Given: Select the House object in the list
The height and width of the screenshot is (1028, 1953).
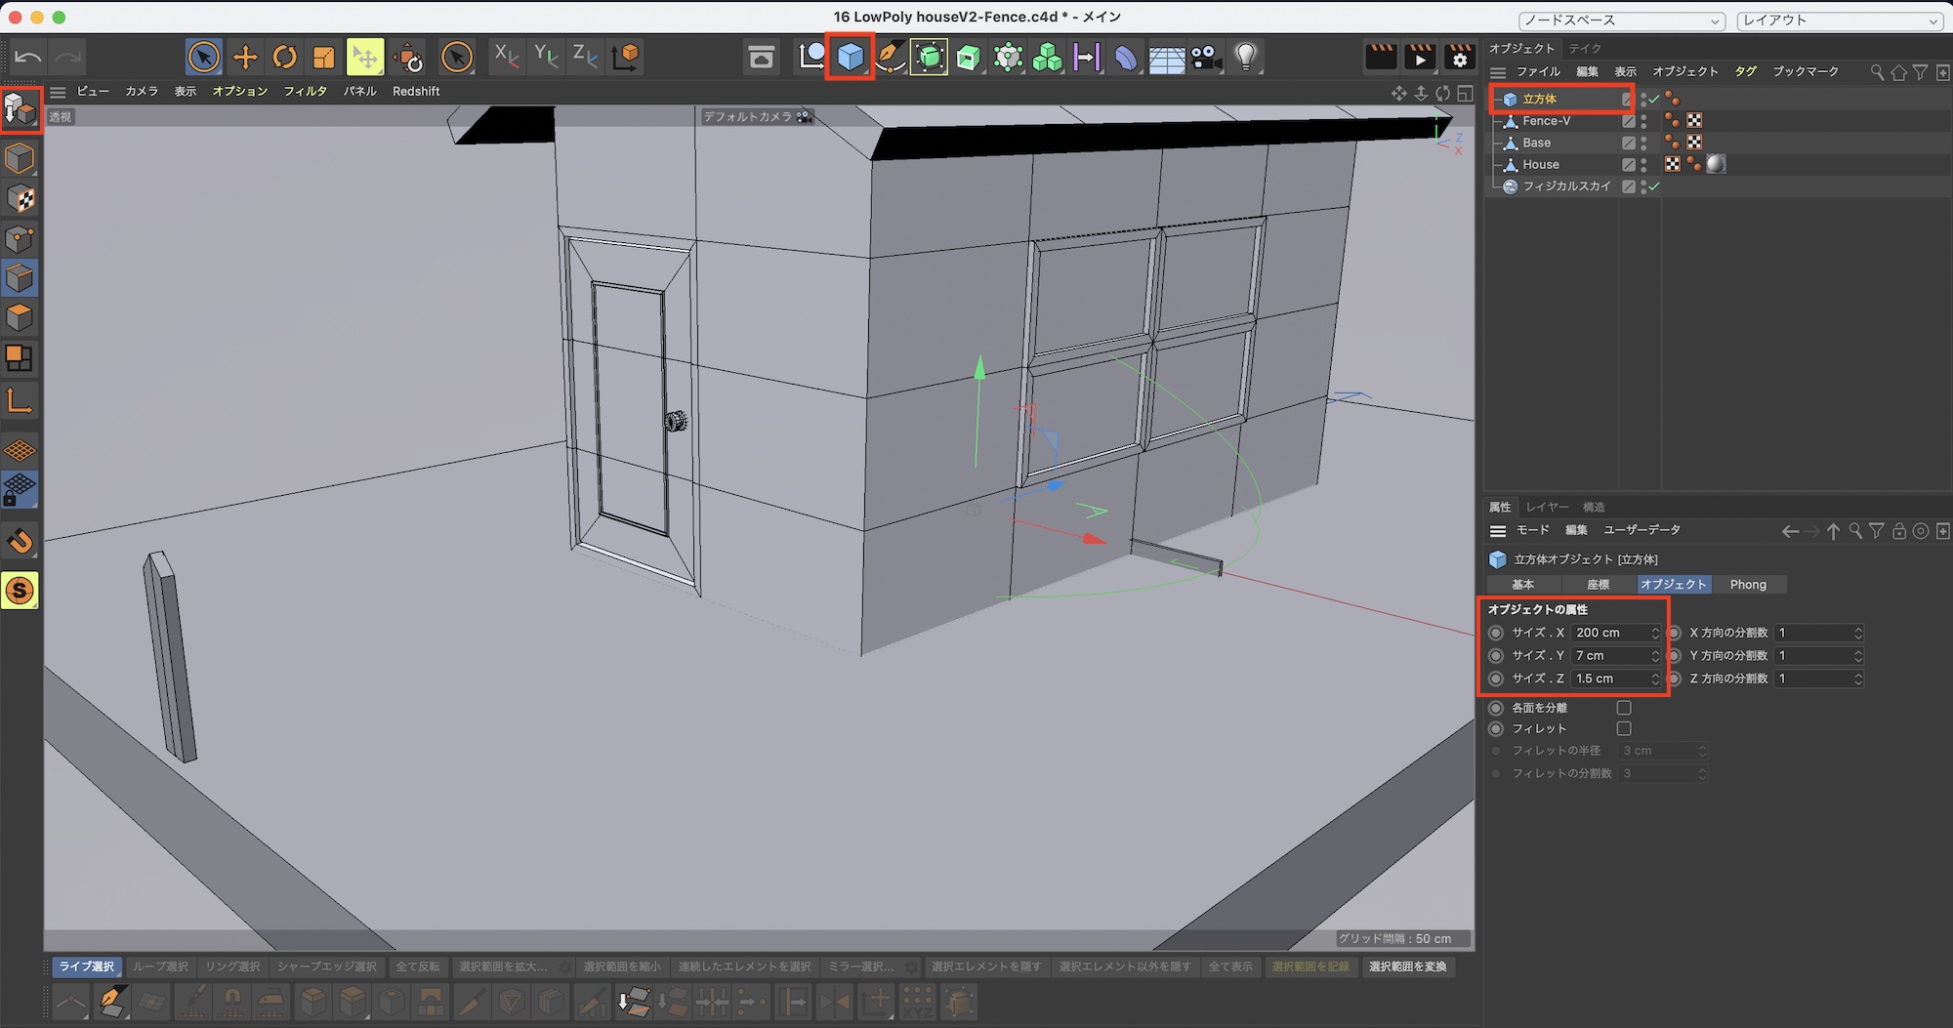Looking at the screenshot, I should pyautogui.click(x=1540, y=165).
